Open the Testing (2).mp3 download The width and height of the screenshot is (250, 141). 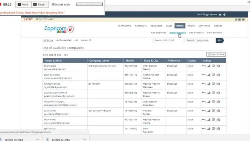pyautogui.click(x=61, y=139)
